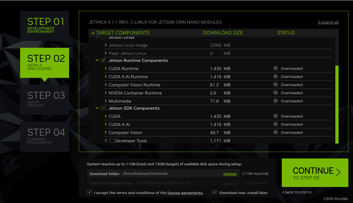353x203 pixels.
Task: Click the 49.7 MB size value
Action: [x=220, y=133]
